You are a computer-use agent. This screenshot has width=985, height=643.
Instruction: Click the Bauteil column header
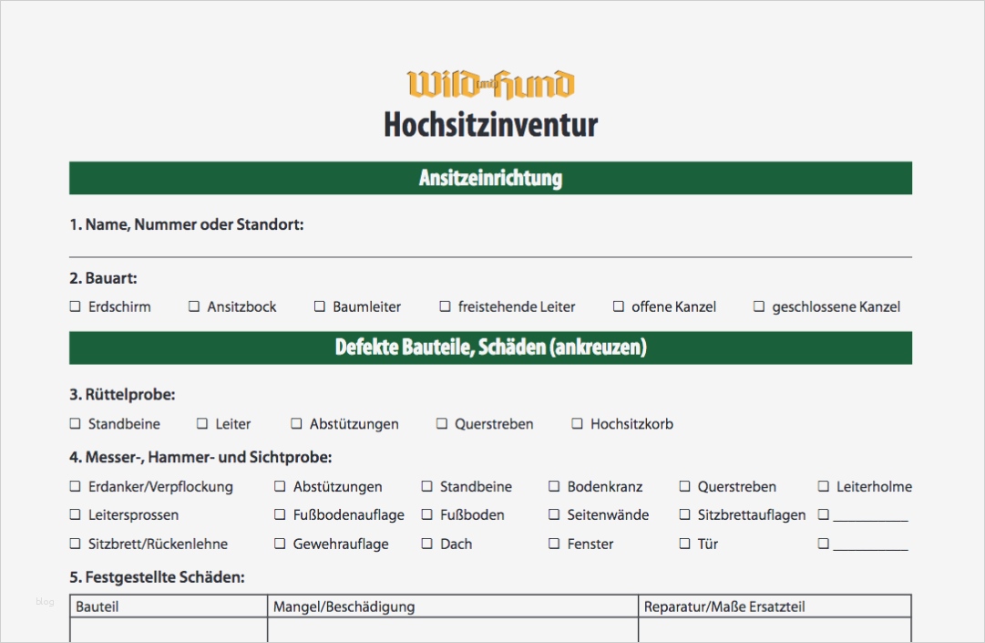[169, 607]
